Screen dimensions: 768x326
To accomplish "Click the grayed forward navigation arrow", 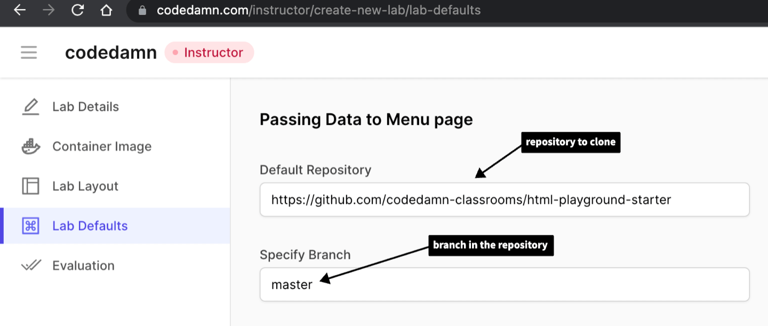I will click(48, 9).
